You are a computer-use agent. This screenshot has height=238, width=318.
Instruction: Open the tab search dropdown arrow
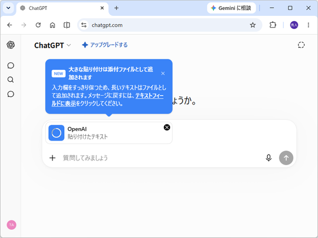(8, 8)
